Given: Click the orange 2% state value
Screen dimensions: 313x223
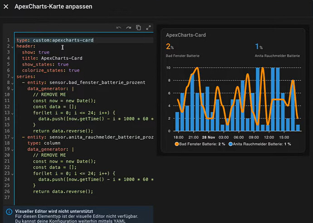Looking at the screenshot, I should point(170,47).
